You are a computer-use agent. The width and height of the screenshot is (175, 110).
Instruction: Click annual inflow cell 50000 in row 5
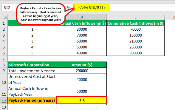82,47
